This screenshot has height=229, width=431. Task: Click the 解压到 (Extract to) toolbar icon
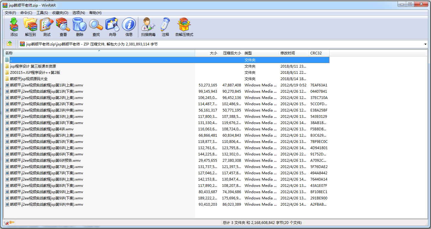(x=30, y=25)
